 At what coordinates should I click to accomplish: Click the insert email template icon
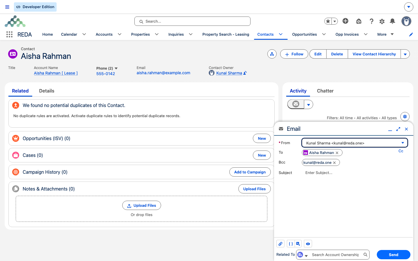[x=298, y=244]
